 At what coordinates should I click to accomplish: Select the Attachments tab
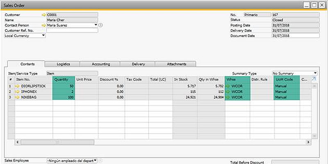[x=176, y=64]
